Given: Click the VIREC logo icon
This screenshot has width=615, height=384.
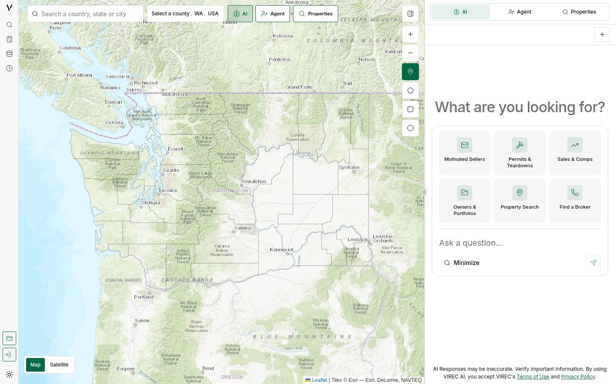Looking at the screenshot, I should [9, 7].
